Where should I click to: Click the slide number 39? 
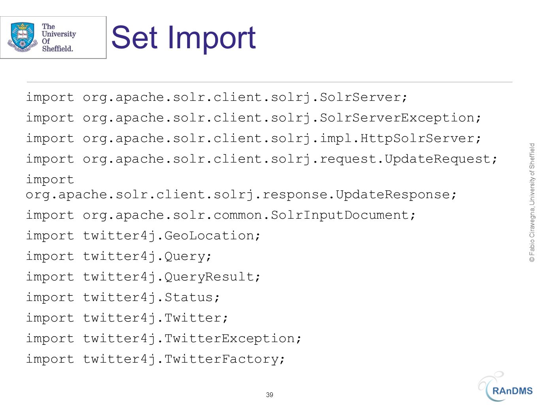270,395
